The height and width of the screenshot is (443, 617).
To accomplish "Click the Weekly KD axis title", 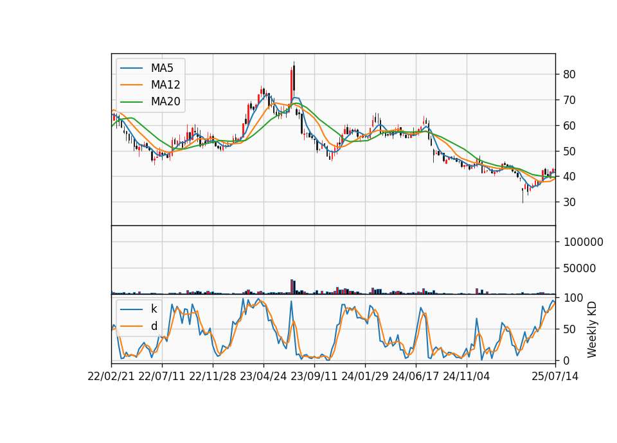I will pos(591,329).
